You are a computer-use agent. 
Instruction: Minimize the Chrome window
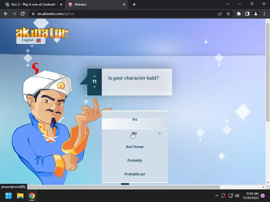[x=239, y=4]
